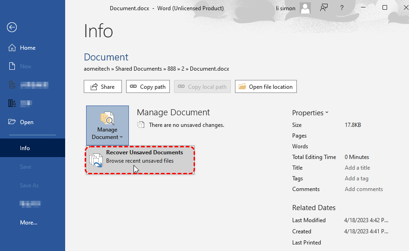
Task: Open the Home page in the sidebar
Action: click(x=33, y=48)
